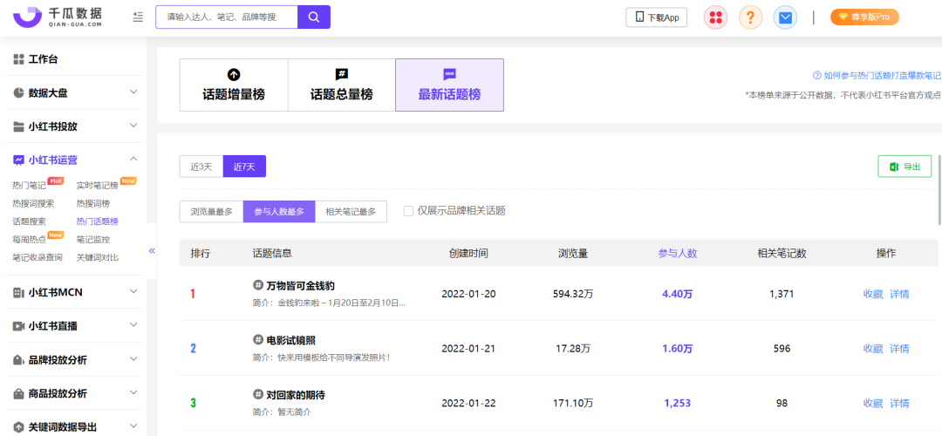Click the 关键词数据导出 icon
This screenshot has width=942, height=436.
18,427
